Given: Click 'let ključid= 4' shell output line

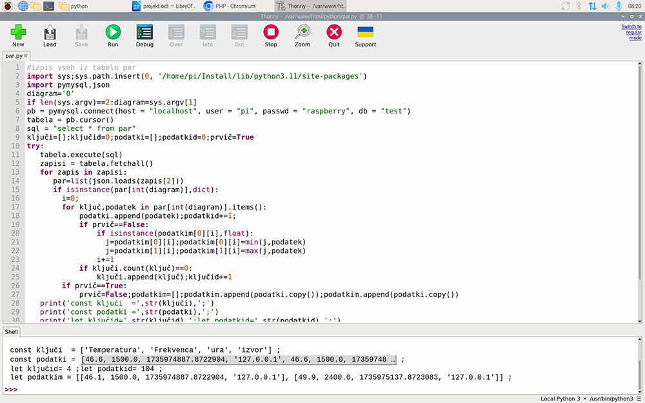Looking at the screenshot, I should tap(86, 368).
